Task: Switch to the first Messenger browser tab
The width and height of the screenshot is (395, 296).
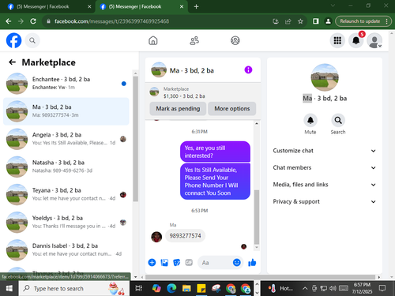Action: click(x=47, y=6)
